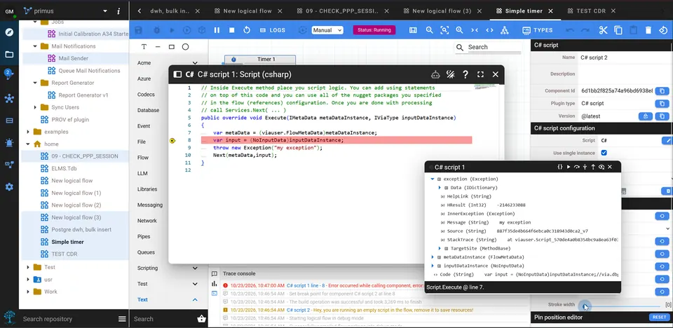Collapse the exception (Exception) node
Image resolution: width=673 pixels, height=328 pixels.
coord(433,179)
